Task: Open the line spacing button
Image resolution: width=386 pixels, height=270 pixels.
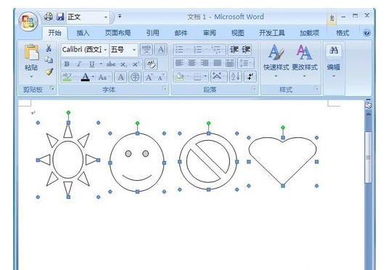Action: pyautogui.click(x=246, y=63)
